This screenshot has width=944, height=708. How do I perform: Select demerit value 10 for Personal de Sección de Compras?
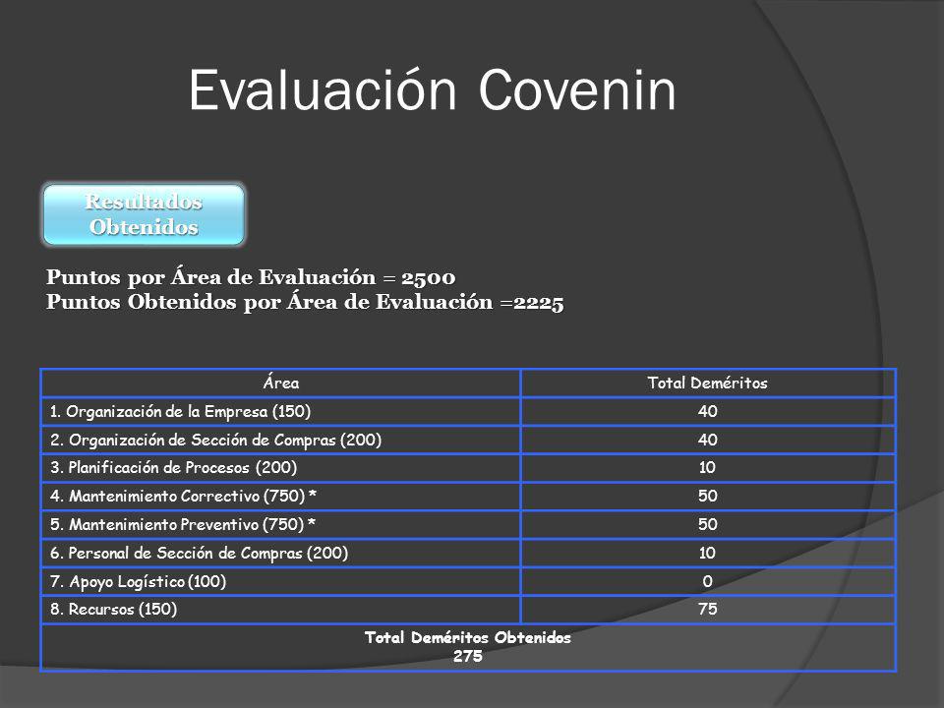point(707,554)
